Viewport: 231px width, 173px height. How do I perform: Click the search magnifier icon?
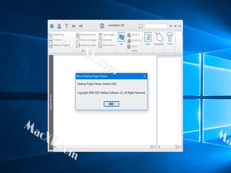[141, 26]
